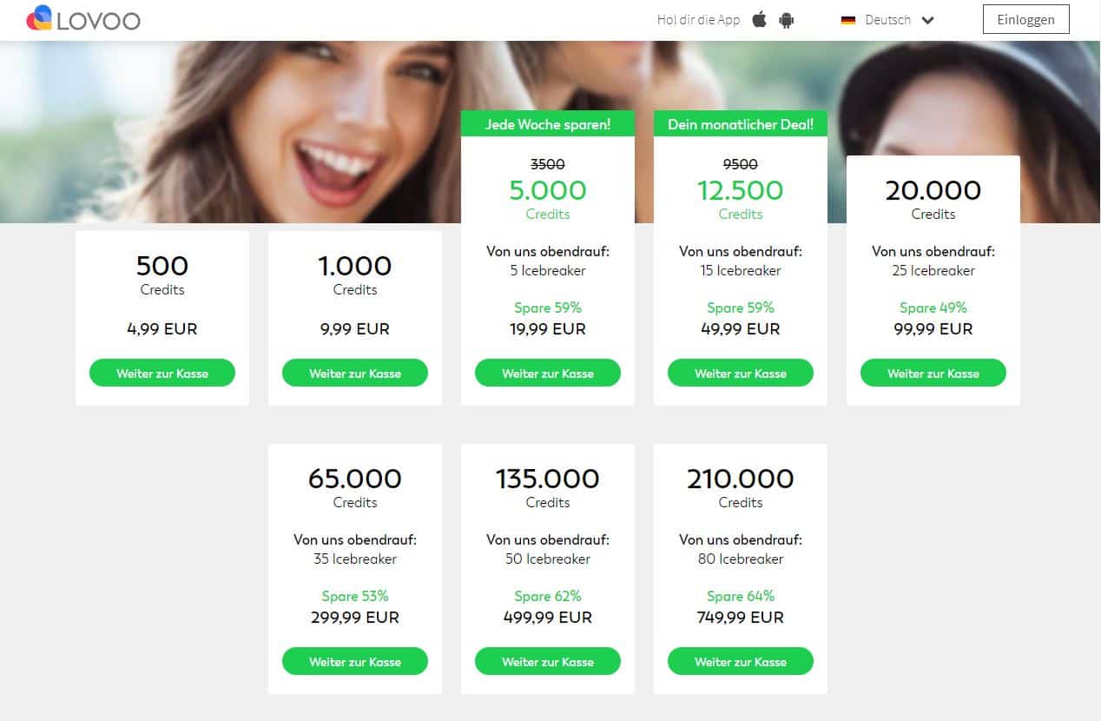The width and height of the screenshot is (1101, 721).
Task: Purchase the 12.500 Credits deal
Action: coord(740,373)
